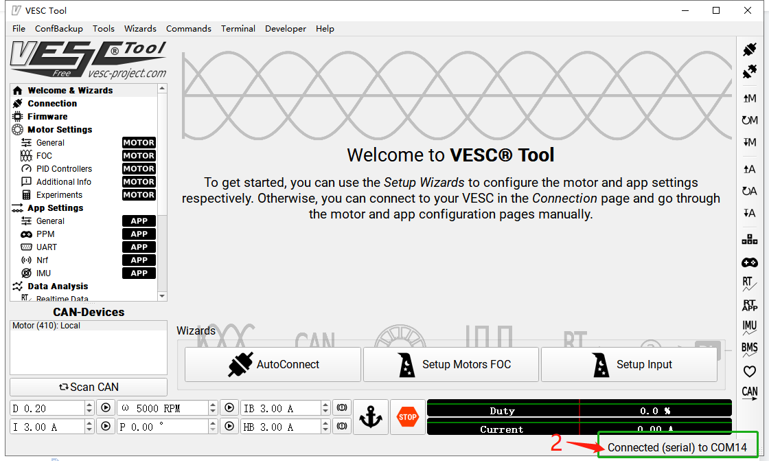Click the Disconnect plug icon
Image resolution: width=769 pixels, height=461 pixels.
click(749, 71)
